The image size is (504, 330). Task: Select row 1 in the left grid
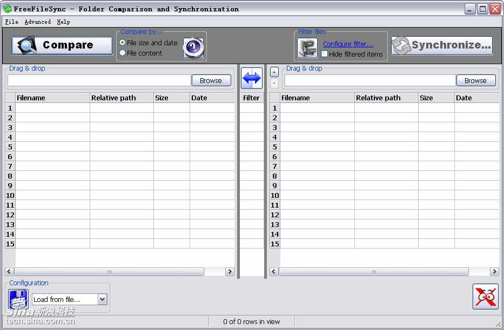[10, 108]
